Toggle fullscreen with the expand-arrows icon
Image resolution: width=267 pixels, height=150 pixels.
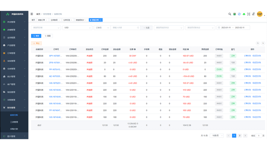249,14
